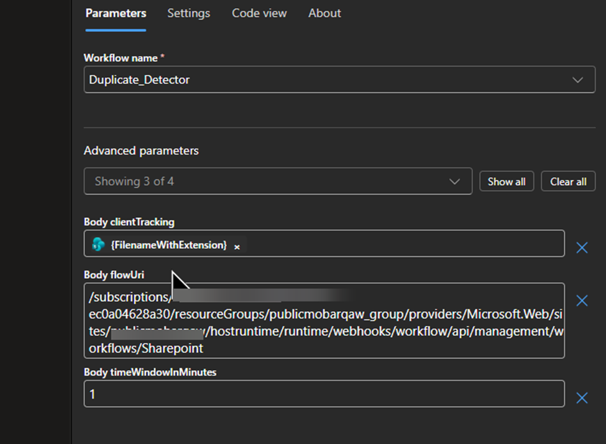Delete the FilenameWithExtension token with its small x
This screenshot has width=606, height=444.
[237, 247]
